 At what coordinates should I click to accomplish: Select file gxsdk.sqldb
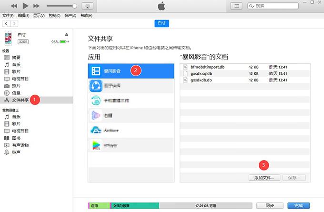click(245, 73)
